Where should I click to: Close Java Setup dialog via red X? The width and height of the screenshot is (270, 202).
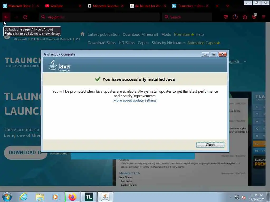pyautogui.click(x=223, y=54)
